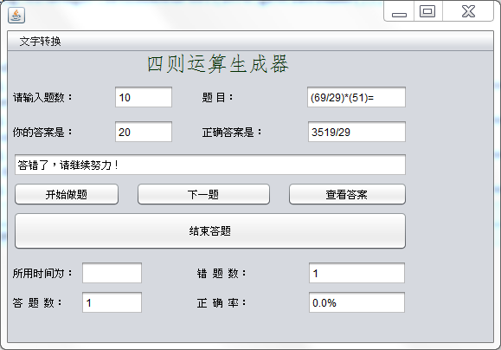
Task: Click the Java icon in title bar
Action: (16, 15)
